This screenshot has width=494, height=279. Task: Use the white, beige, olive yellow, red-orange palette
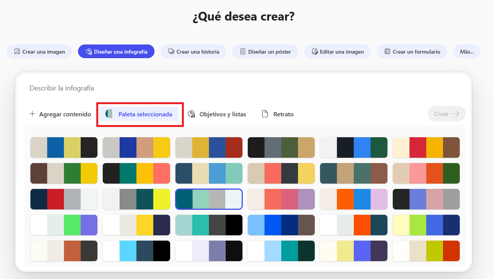426,251
